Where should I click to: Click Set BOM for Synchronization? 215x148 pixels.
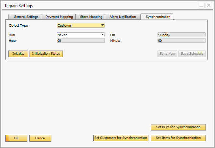click(178, 127)
